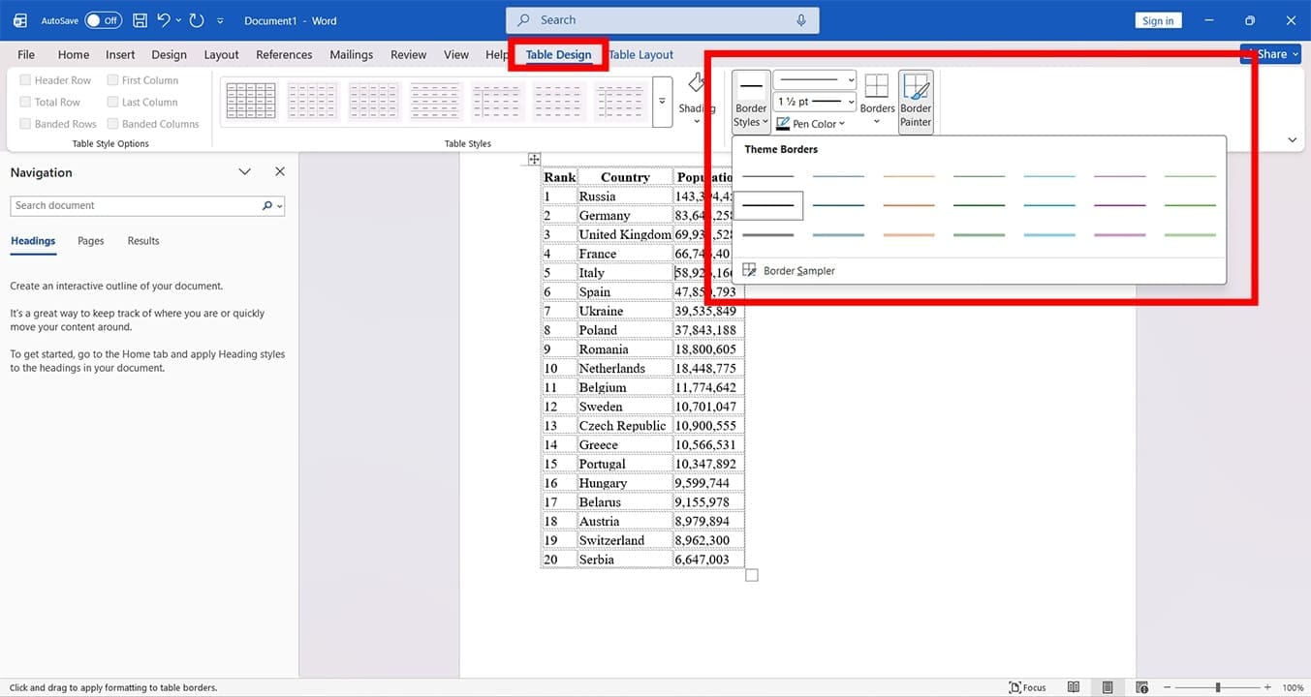
Task: Open Navigation pane options chevron
Action: (245, 172)
